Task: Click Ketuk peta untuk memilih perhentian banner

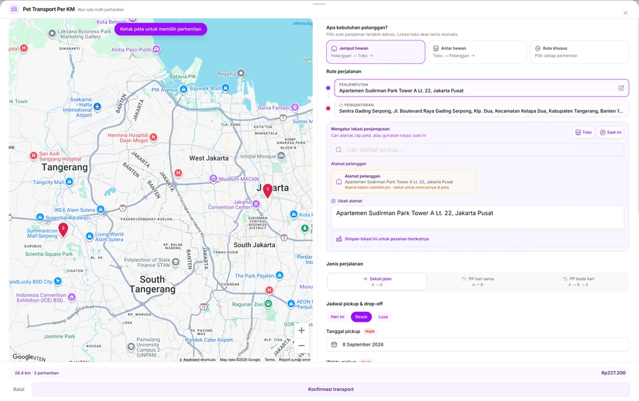Action: coord(160,29)
